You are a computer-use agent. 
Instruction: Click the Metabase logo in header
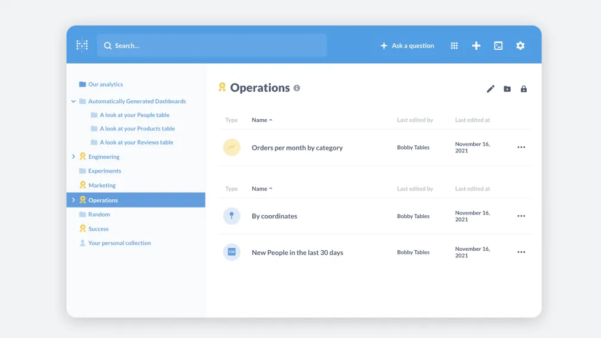(82, 46)
